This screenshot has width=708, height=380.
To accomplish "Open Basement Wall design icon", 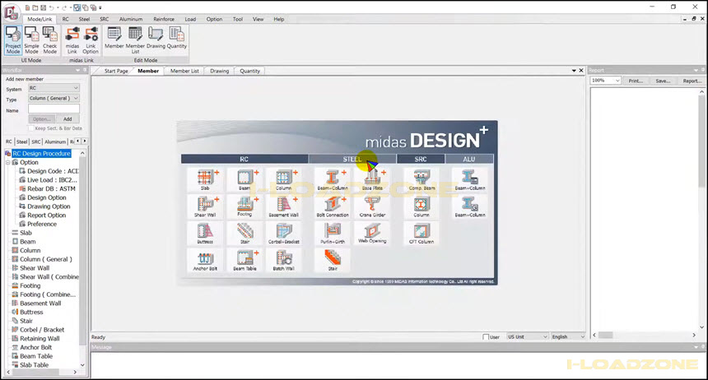I will coord(283,206).
